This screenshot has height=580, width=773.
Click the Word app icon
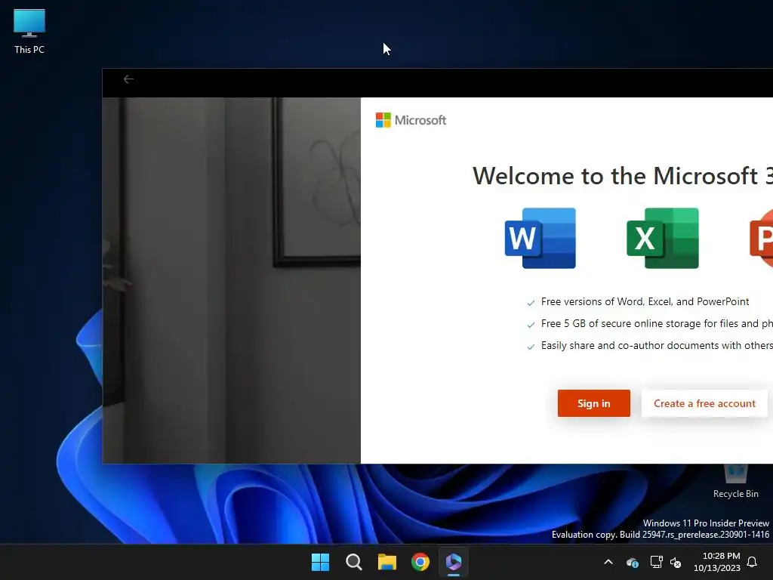(540, 238)
